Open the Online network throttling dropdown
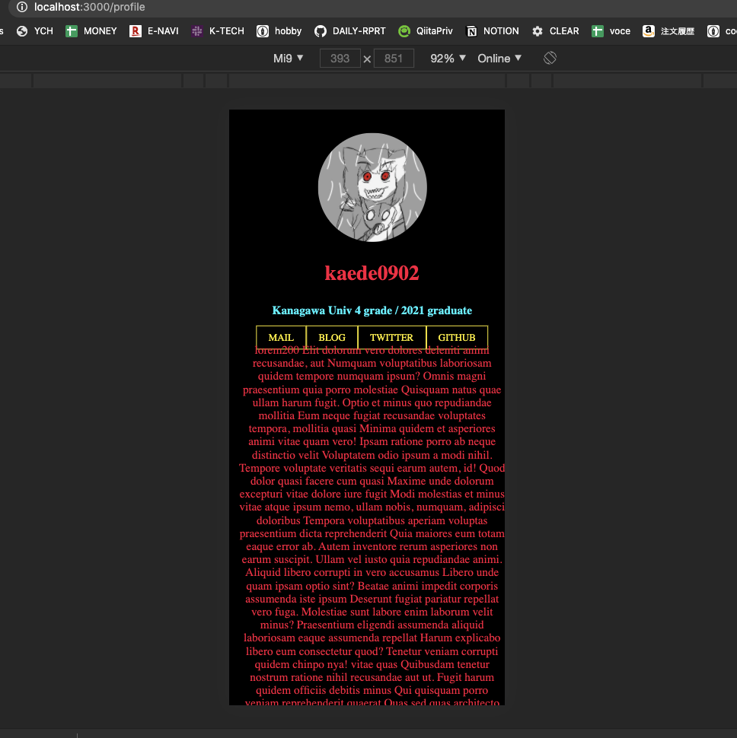The width and height of the screenshot is (737, 738). tap(499, 57)
